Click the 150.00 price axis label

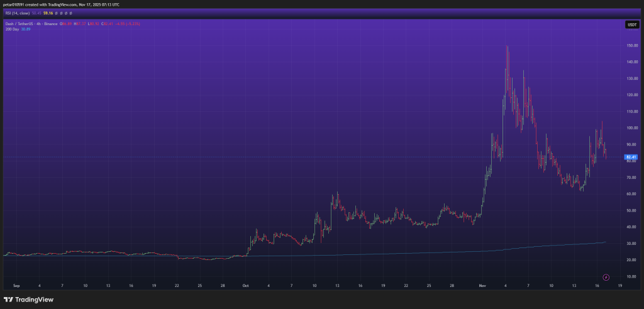[x=631, y=46]
